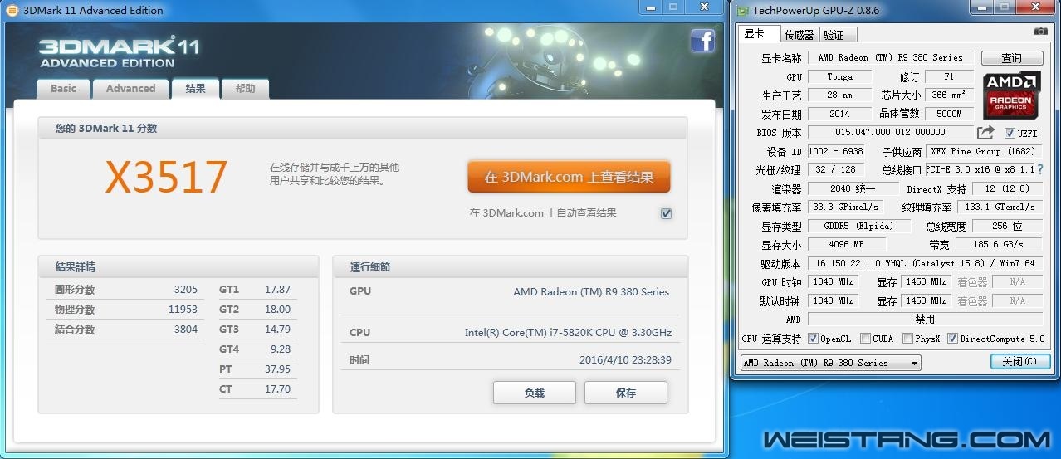Viewport: 1061px width, 459px height.
Task: Click the physics score value 11953
Action: (183, 310)
